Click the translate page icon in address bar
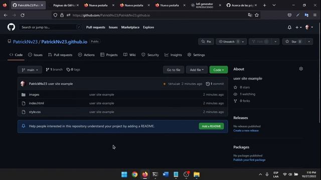321x180 pixels. click(250, 15)
